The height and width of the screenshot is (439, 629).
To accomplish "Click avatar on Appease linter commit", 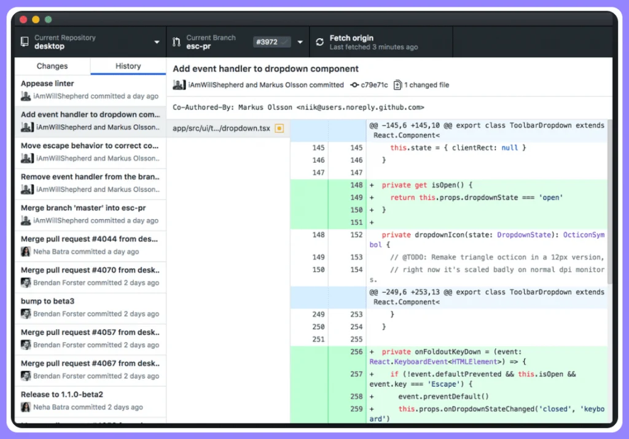I will point(26,96).
